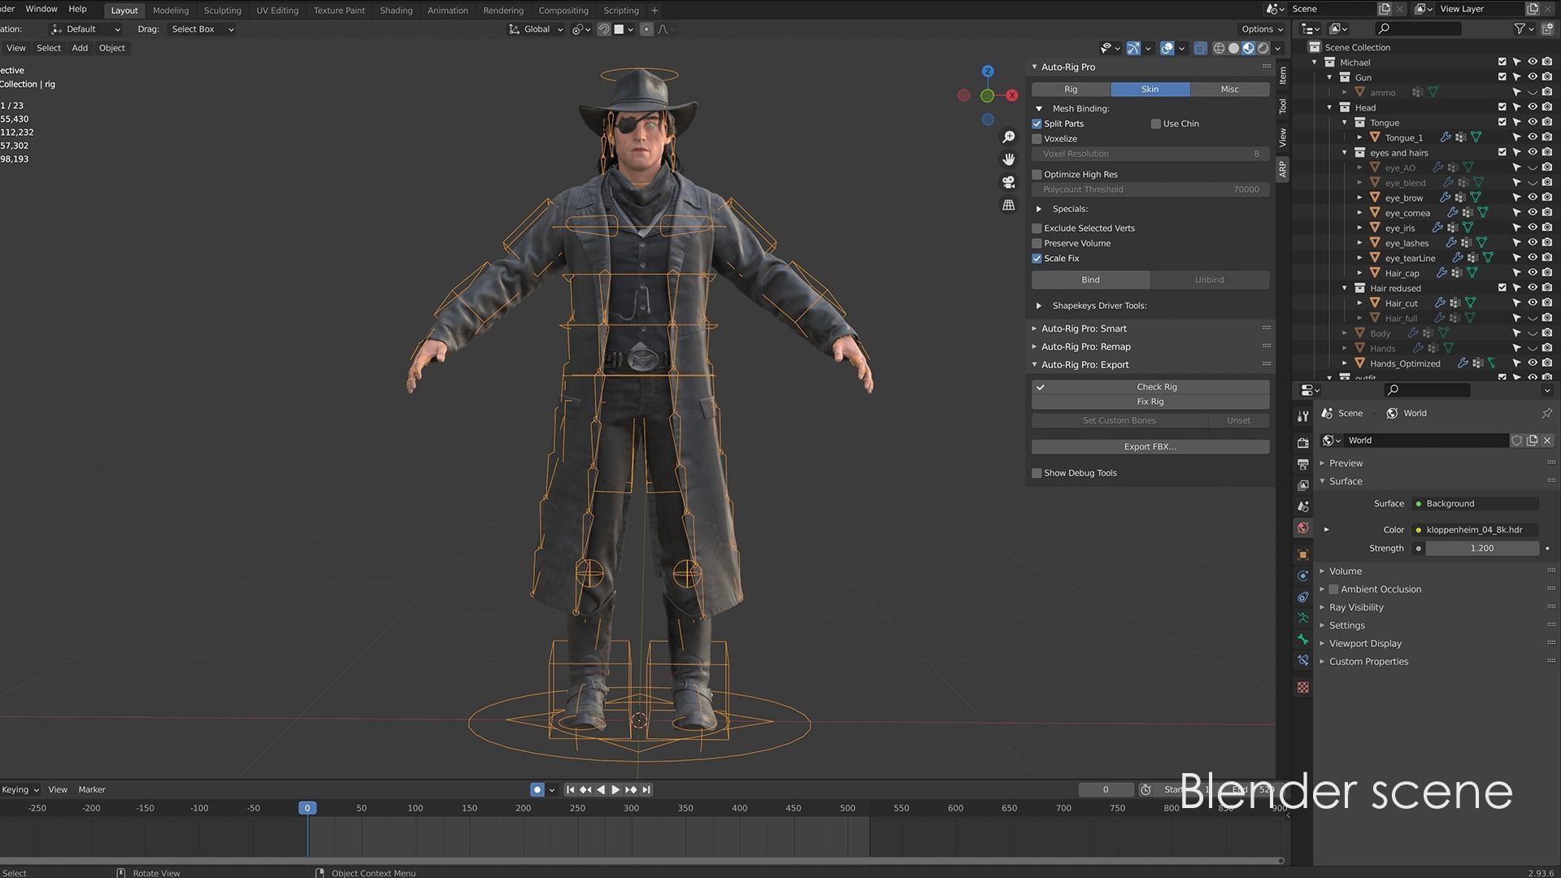This screenshot has width=1561, height=878.
Task: Select the Rig tab in Auto-Rig Pro
Action: (1071, 89)
